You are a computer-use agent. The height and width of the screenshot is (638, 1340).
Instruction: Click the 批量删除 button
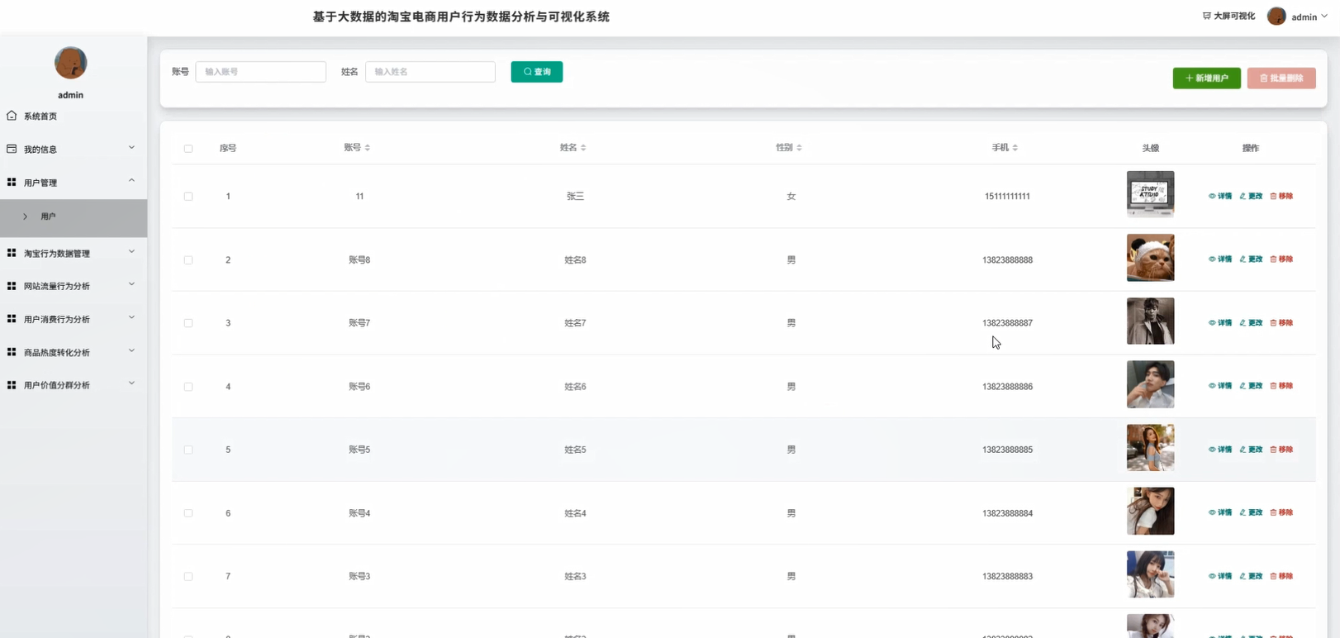[x=1281, y=79]
